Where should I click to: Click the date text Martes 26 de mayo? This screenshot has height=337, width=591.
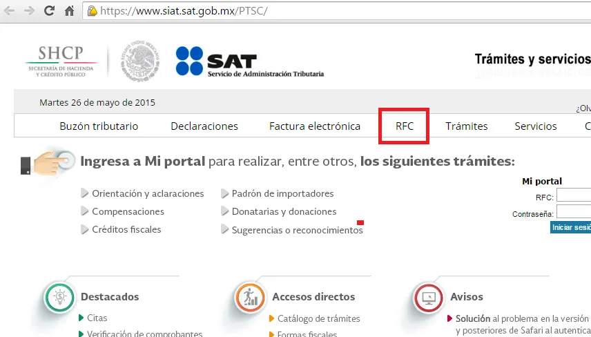97,102
